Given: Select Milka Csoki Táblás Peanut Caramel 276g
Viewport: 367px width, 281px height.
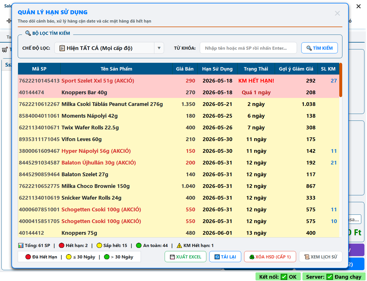Looking at the screenshot, I should click(x=179, y=104).
